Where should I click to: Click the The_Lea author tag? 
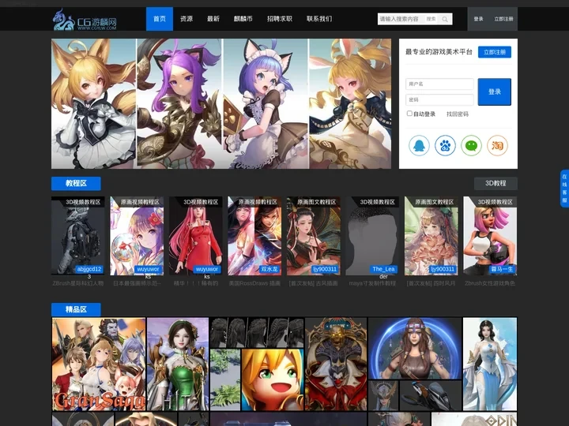tap(383, 269)
